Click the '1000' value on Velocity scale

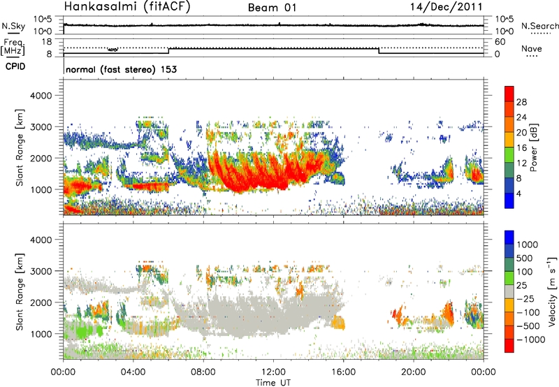[528, 244]
